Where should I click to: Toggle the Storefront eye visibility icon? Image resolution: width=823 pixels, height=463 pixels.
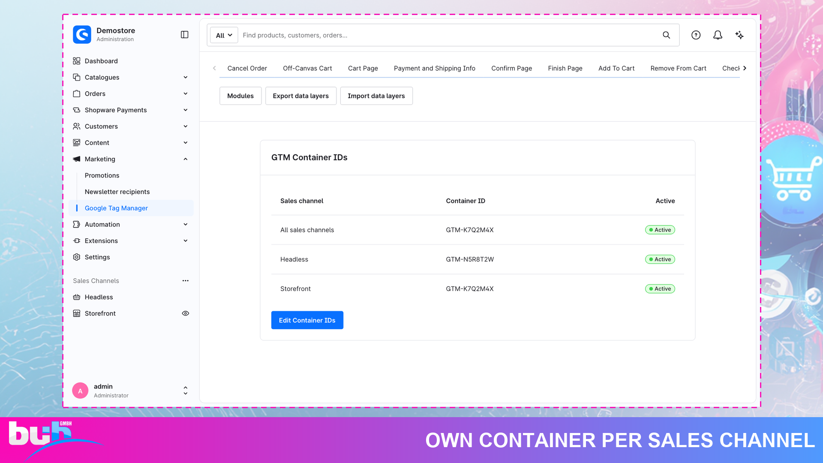pyautogui.click(x=186, y=313)
